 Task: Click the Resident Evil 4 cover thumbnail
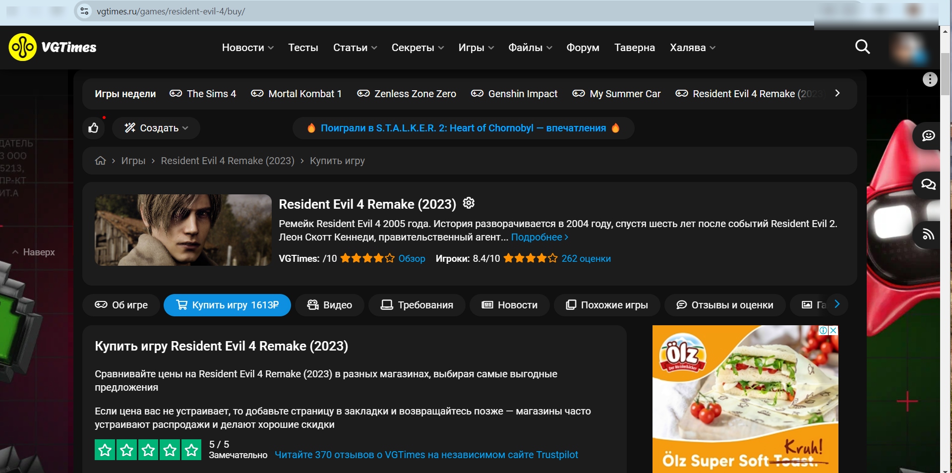pos(183,230)
